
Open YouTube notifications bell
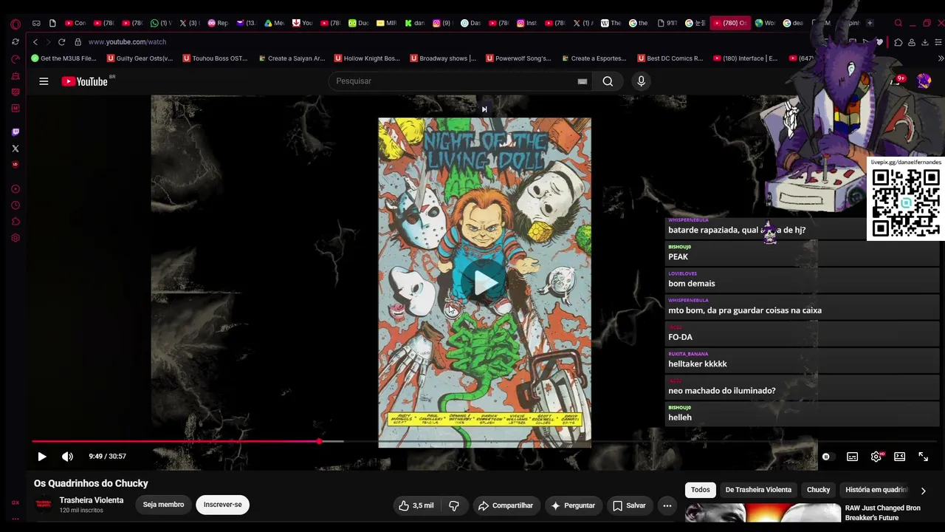click(896, 81)
